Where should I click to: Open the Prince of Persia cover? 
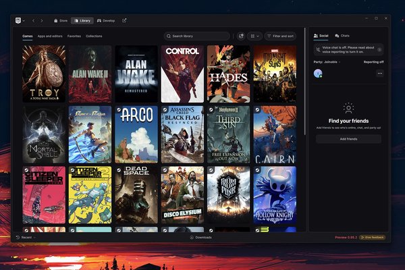[90, 134]
